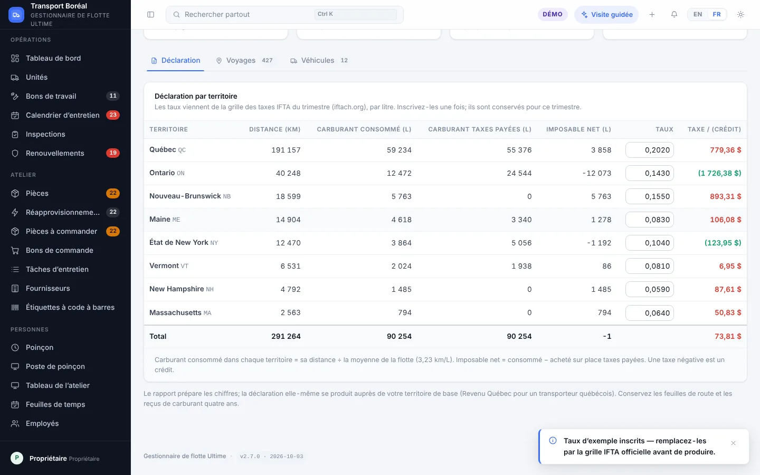Go to Feuilles de temps
The width and height of the screenshot is (760, 475).
[x=65, y=404]
